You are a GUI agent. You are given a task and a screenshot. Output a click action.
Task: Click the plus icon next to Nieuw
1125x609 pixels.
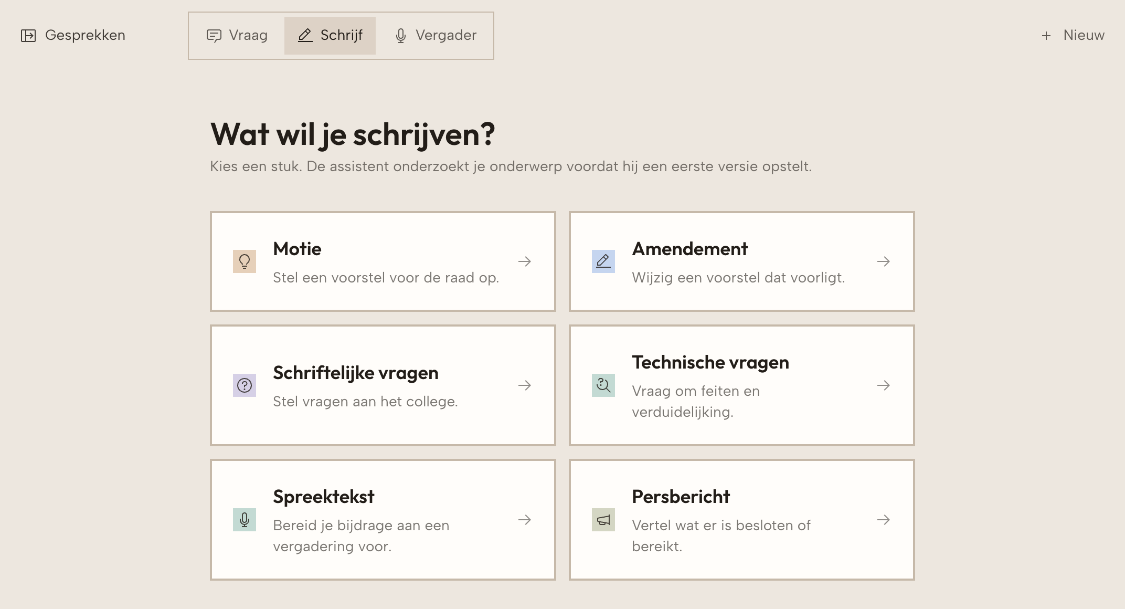point(1046,36)
